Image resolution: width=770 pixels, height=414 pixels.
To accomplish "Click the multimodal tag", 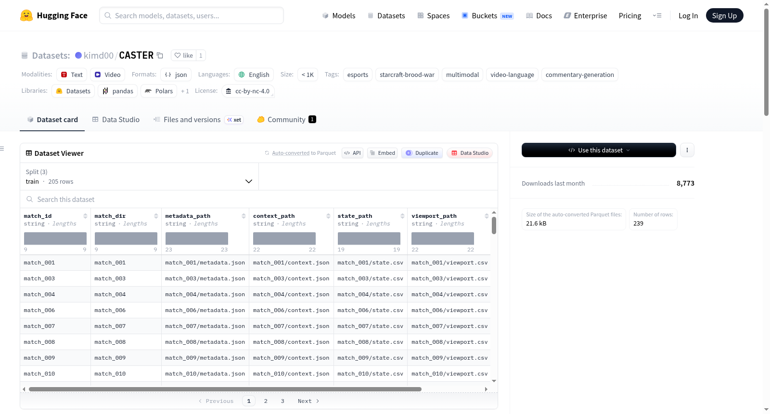I will pyautogui.click(x=462, y=75).
